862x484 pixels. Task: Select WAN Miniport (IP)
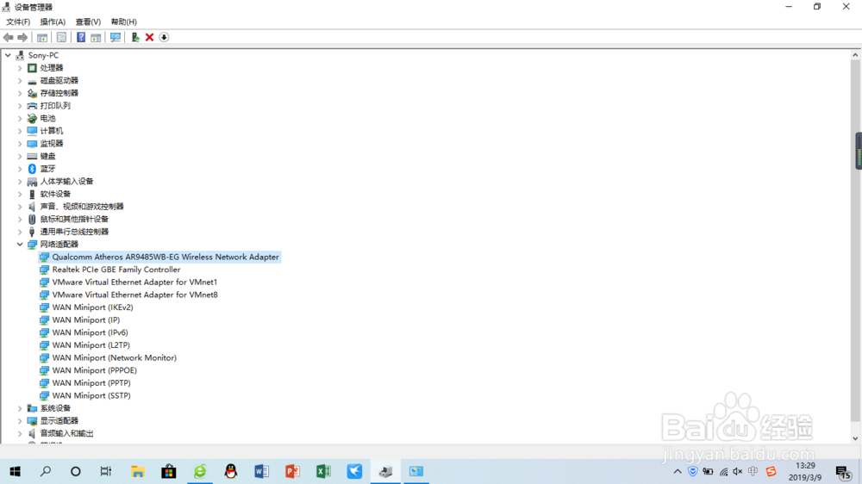coord(85,320)
